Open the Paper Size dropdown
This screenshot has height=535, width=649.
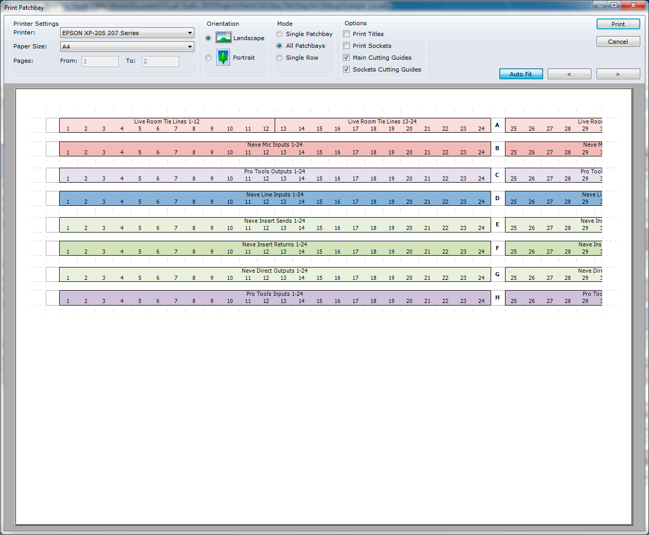click(x=189, y=46)
